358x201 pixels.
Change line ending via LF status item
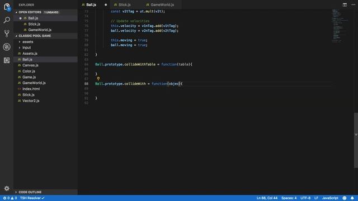click(316, 198)
